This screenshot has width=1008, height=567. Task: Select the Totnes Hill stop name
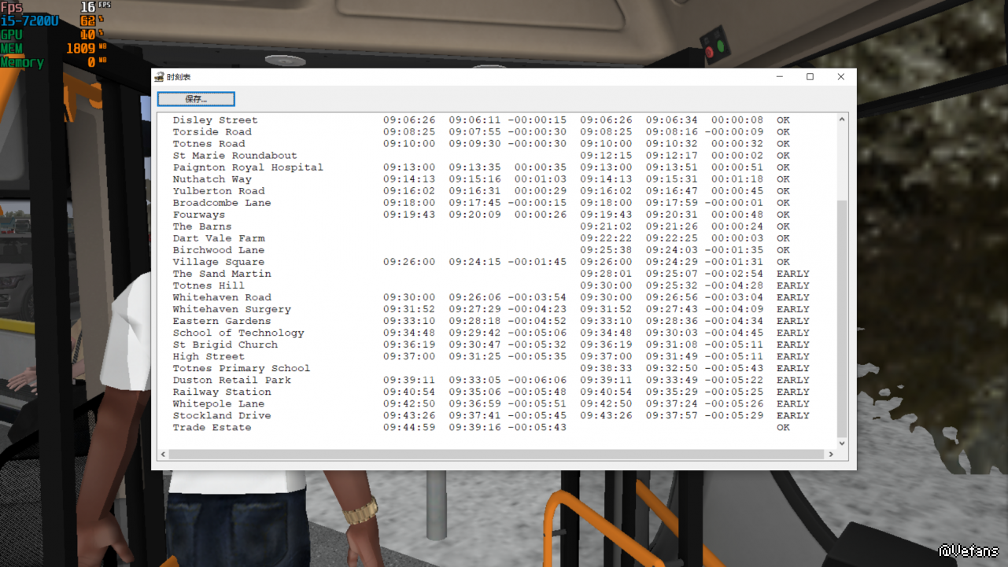click(209, 285)
